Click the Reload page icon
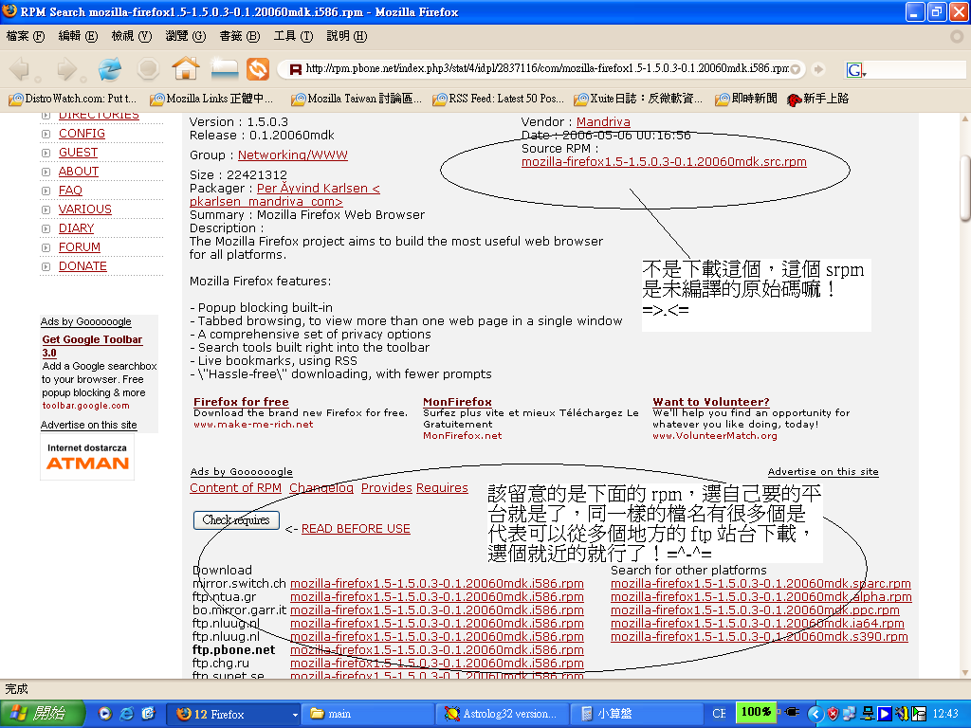 (110, 69)
